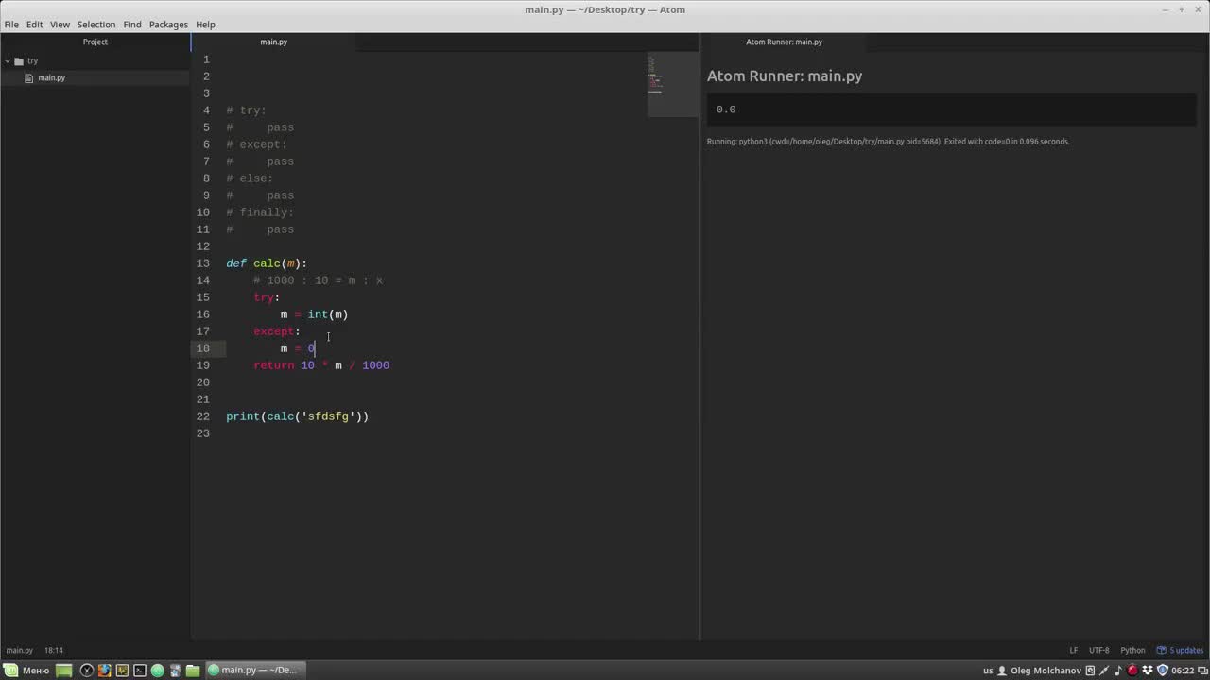Screen dimensions: 1210x680
Task: Open the file manager folder icon in taskbar
Action: pos(193,671)
